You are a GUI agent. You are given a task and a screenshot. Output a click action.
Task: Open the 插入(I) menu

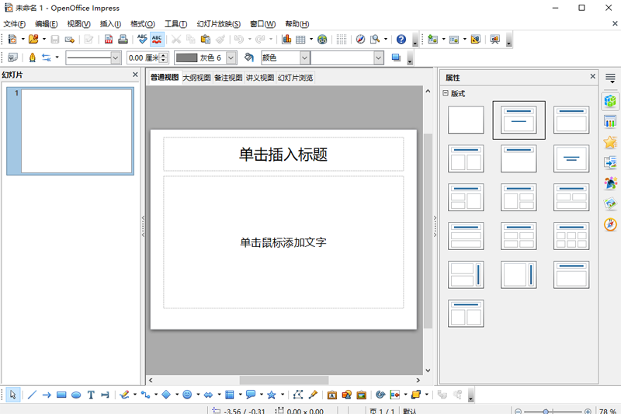tap(110, 24)
